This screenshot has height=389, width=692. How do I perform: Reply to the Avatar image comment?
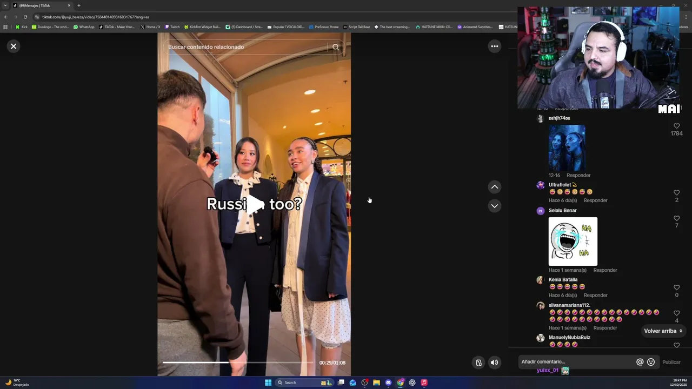tap(578, 175)
